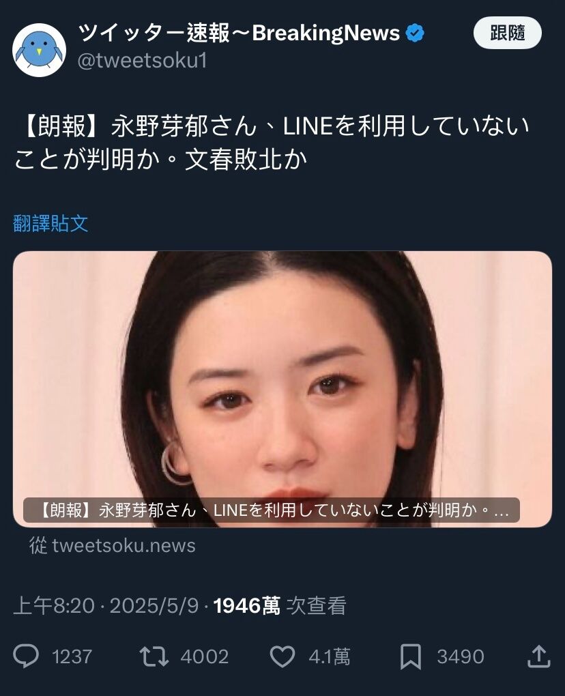
Task: Click the reply speech bubble icon
Action: pos(26,656)
